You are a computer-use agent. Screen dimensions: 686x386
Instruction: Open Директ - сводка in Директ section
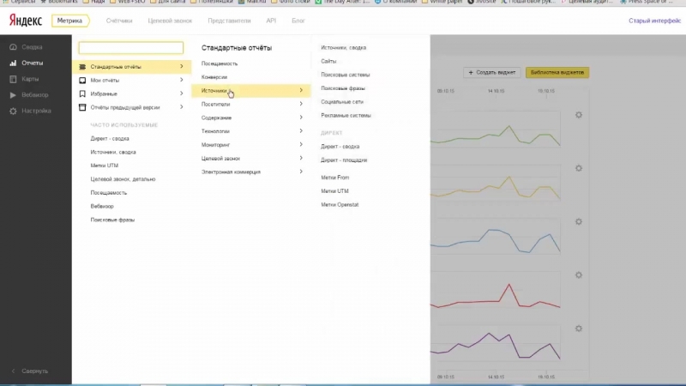click(x=340, y=147)
